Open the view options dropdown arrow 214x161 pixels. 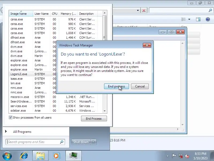[189, 19]
